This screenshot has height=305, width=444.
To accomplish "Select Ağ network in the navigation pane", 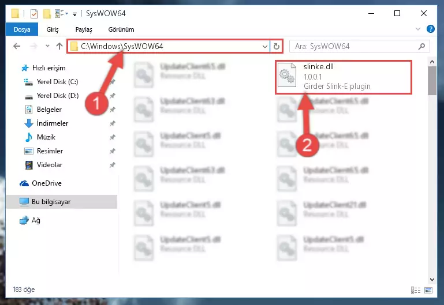I will pos(36,220).
